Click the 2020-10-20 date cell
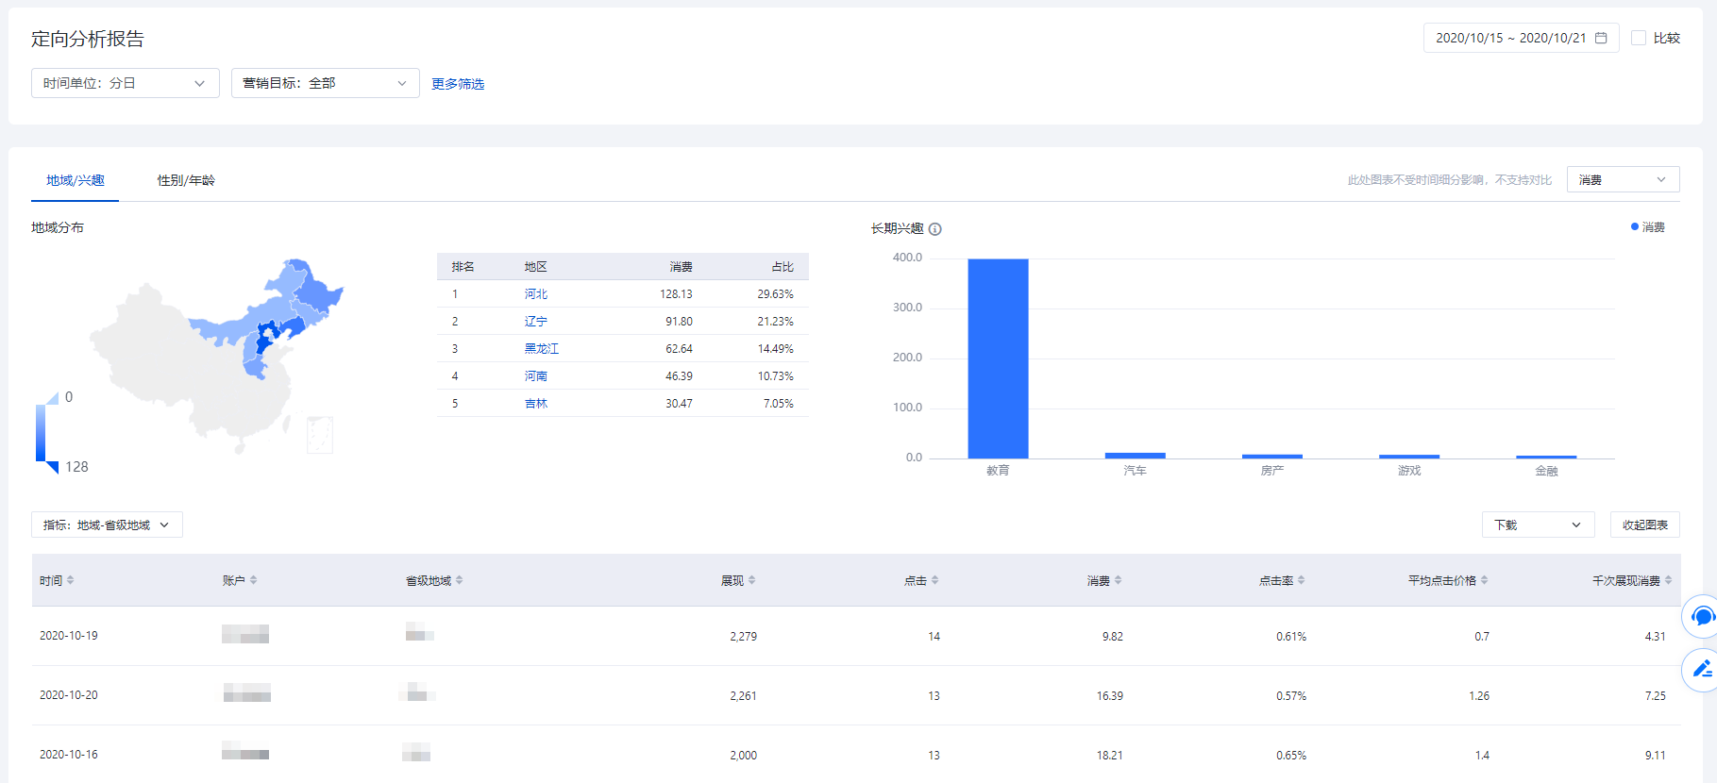1717x783 pixels. (x=69, y=695)
